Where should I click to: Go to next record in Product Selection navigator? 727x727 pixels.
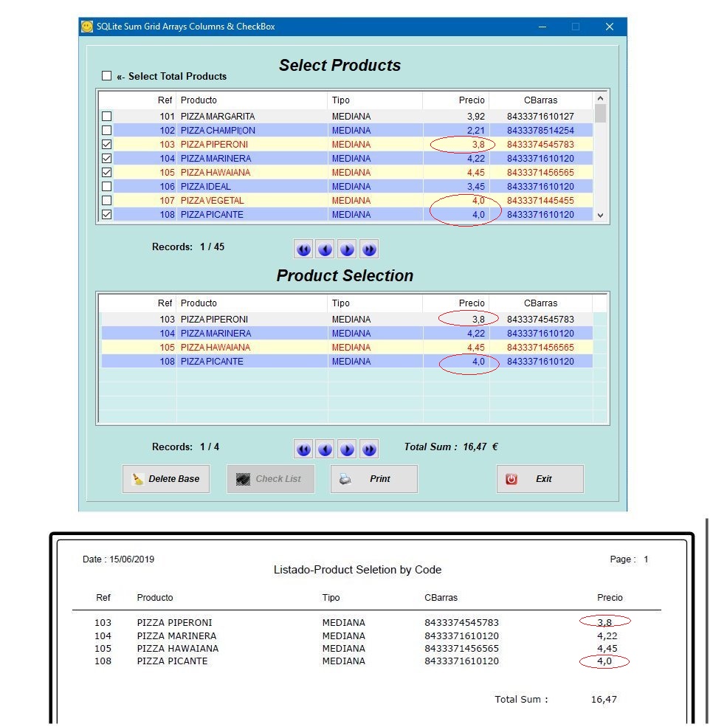point(348,449)
